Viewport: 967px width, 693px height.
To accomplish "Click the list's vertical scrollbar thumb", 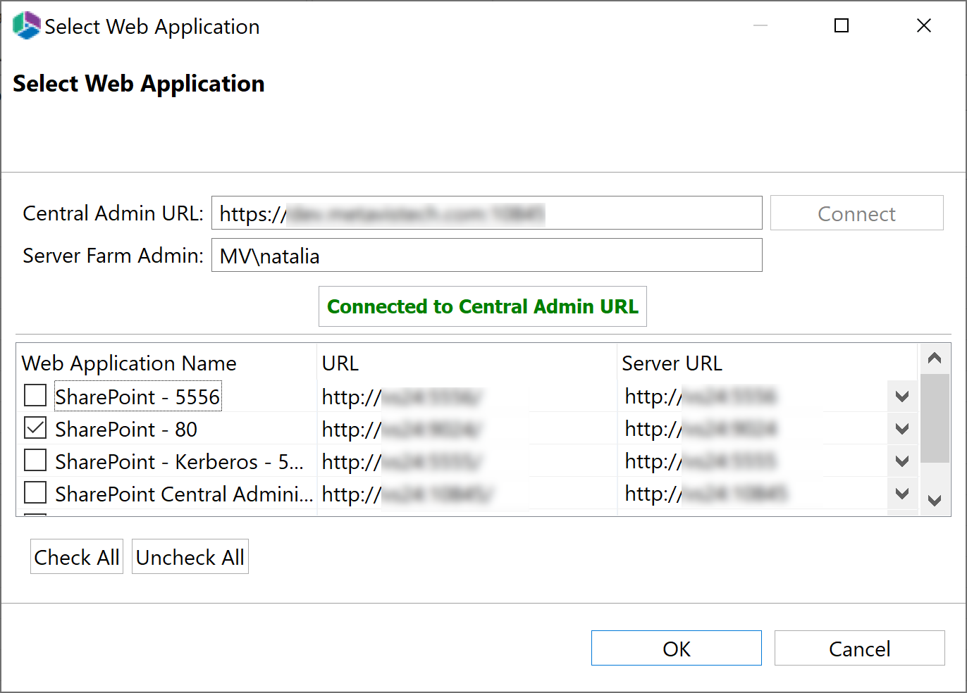I will (x=935, y=418).
